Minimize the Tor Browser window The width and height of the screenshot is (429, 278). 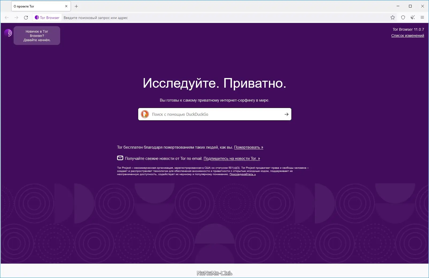398,6
